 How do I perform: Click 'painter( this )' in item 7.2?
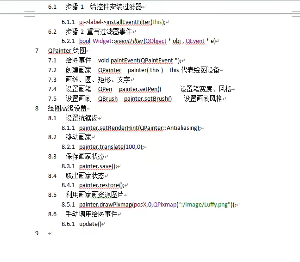click(x=145, y=70)
